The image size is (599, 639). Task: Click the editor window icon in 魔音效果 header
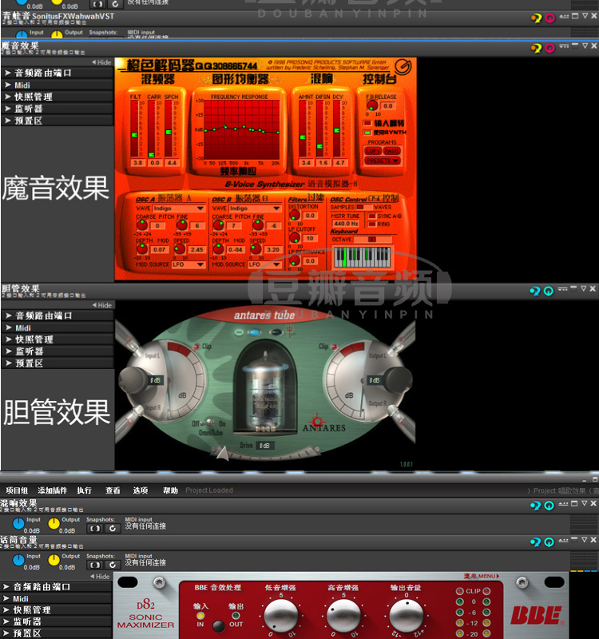[x=575, y=46]
